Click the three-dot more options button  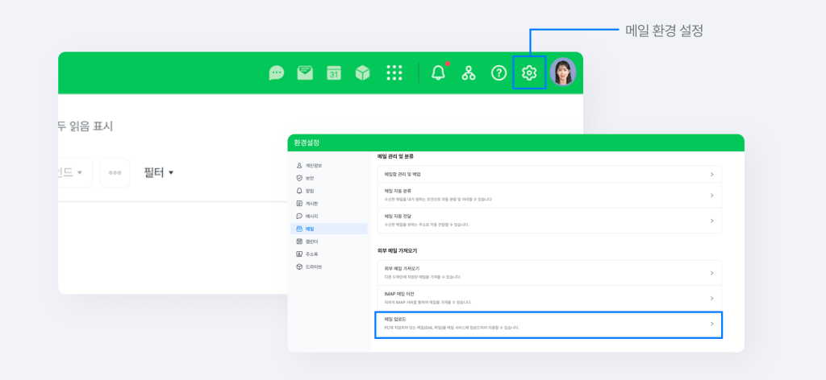115,172
